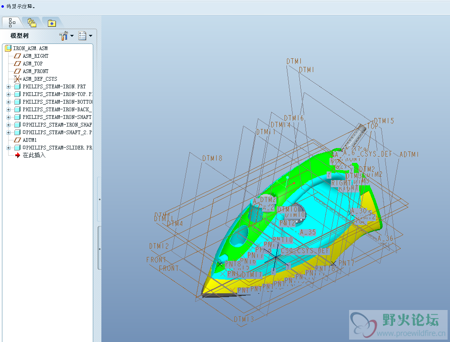Select the PNT7 point label in viewport

[347, 263]
